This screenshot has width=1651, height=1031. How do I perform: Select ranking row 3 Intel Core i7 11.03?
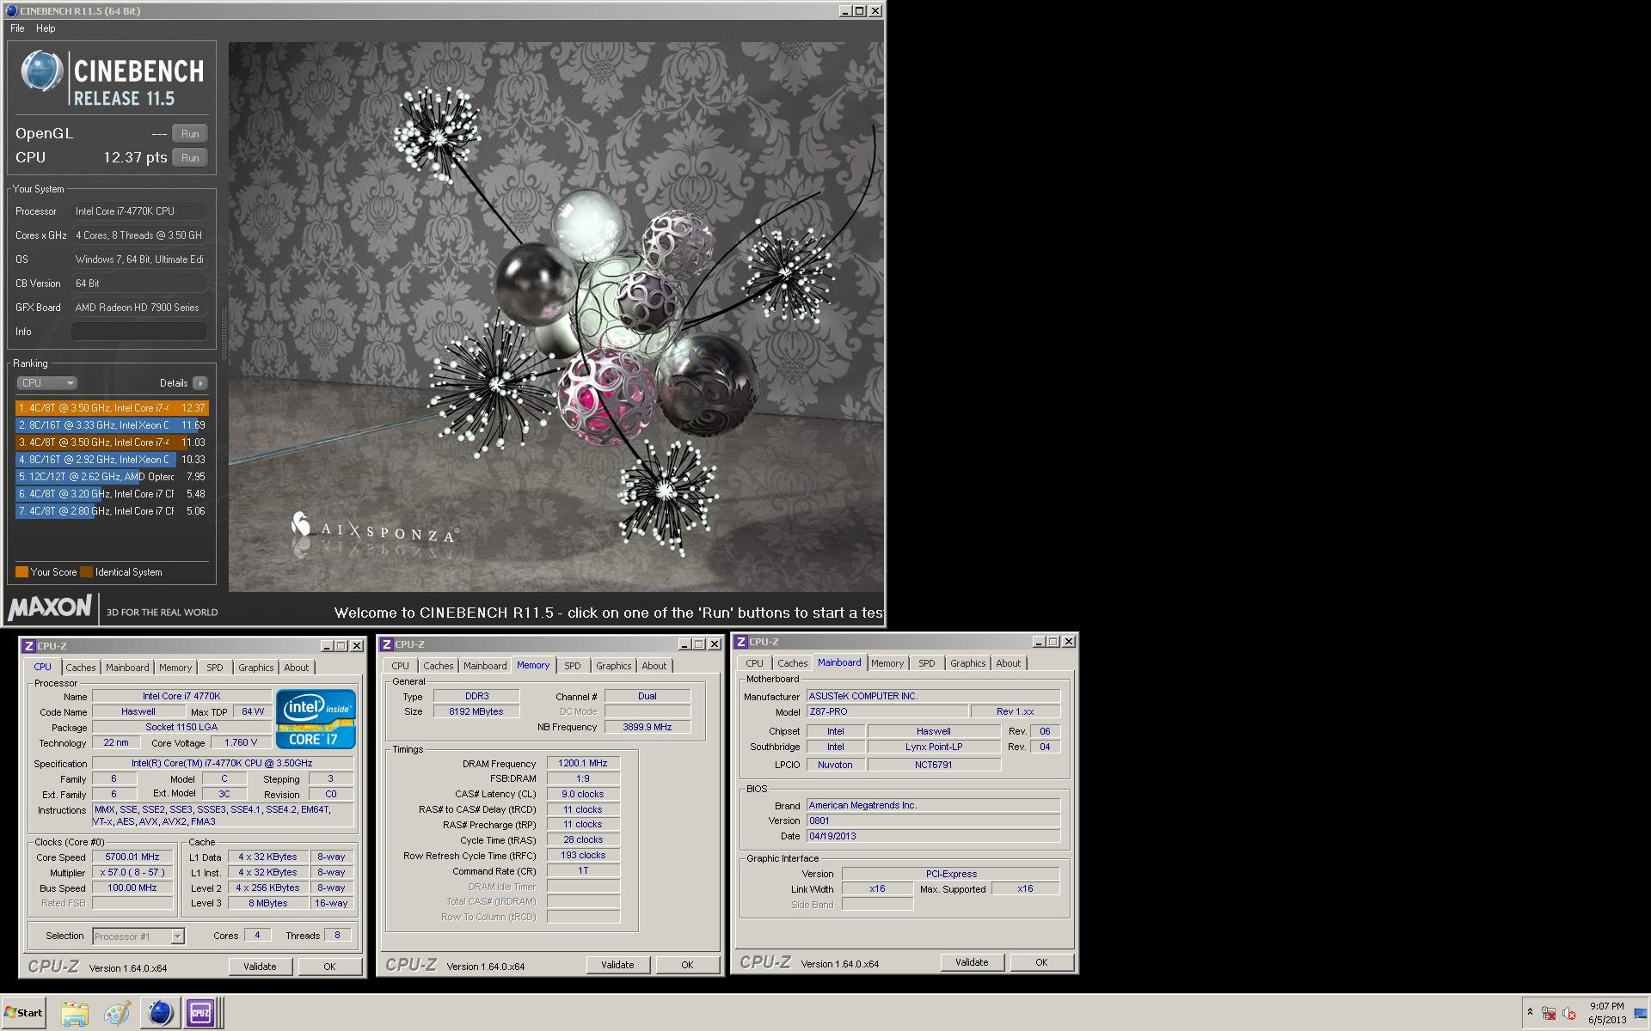pyautogui.click(x=112, y=442)
